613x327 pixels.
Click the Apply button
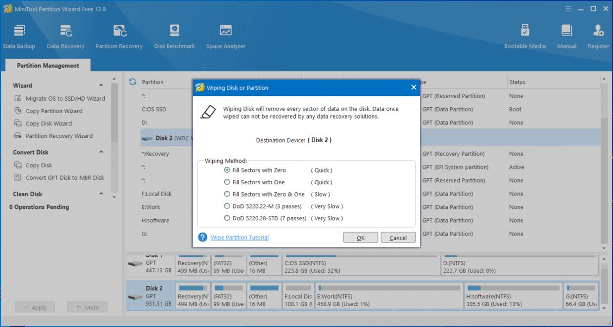(x=35, y=307)
